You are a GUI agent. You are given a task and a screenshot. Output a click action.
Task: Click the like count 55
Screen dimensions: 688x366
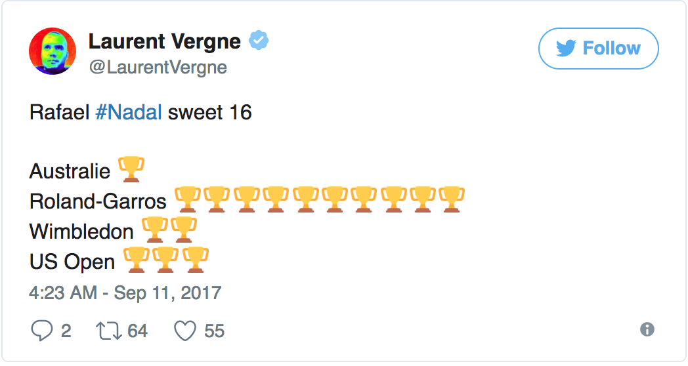coord(214,331)
